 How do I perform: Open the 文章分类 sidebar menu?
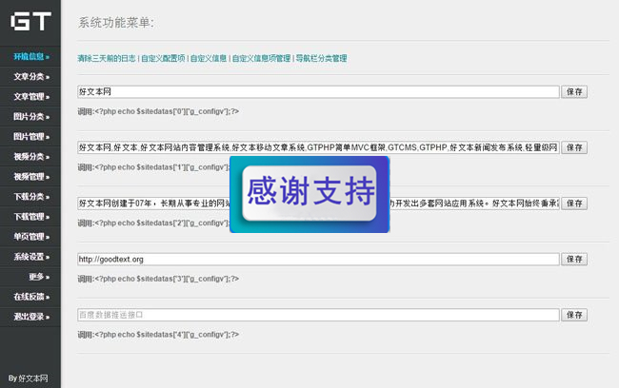point(31,76)
